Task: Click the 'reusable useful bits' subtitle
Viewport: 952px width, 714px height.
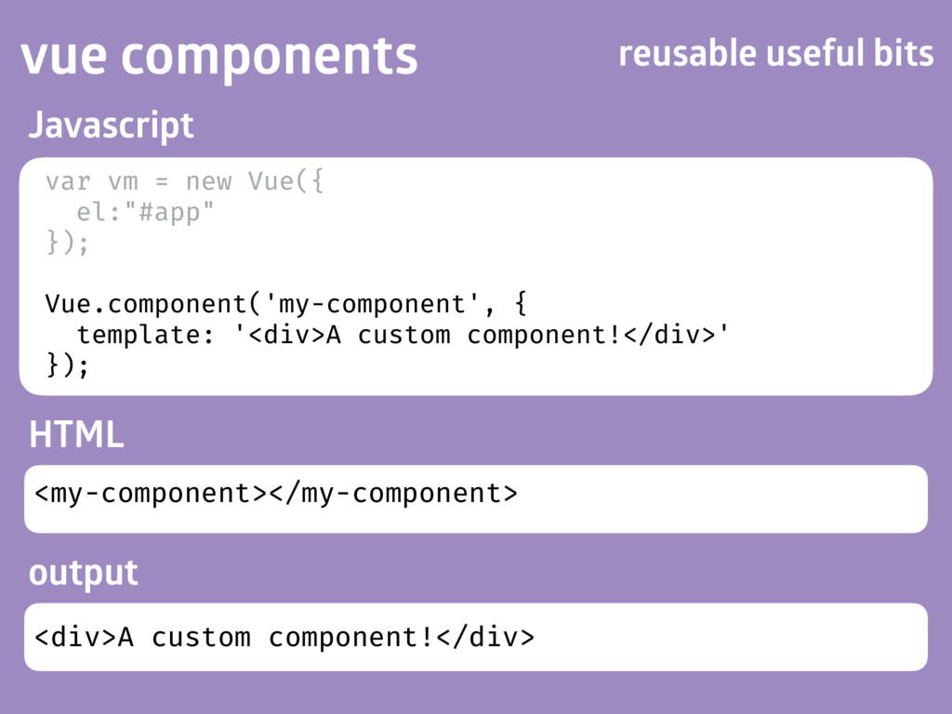Action: pyautogui.click(x=776, y=53)
